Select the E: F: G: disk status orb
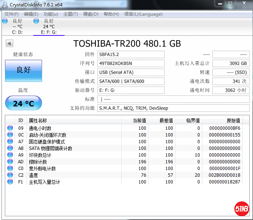253x220 pixels. (x=36, y=21)
